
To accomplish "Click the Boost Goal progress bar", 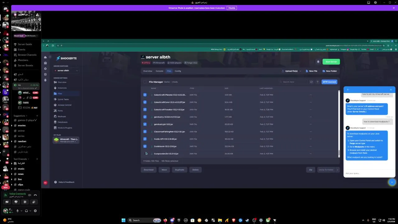I will [26, 36].
